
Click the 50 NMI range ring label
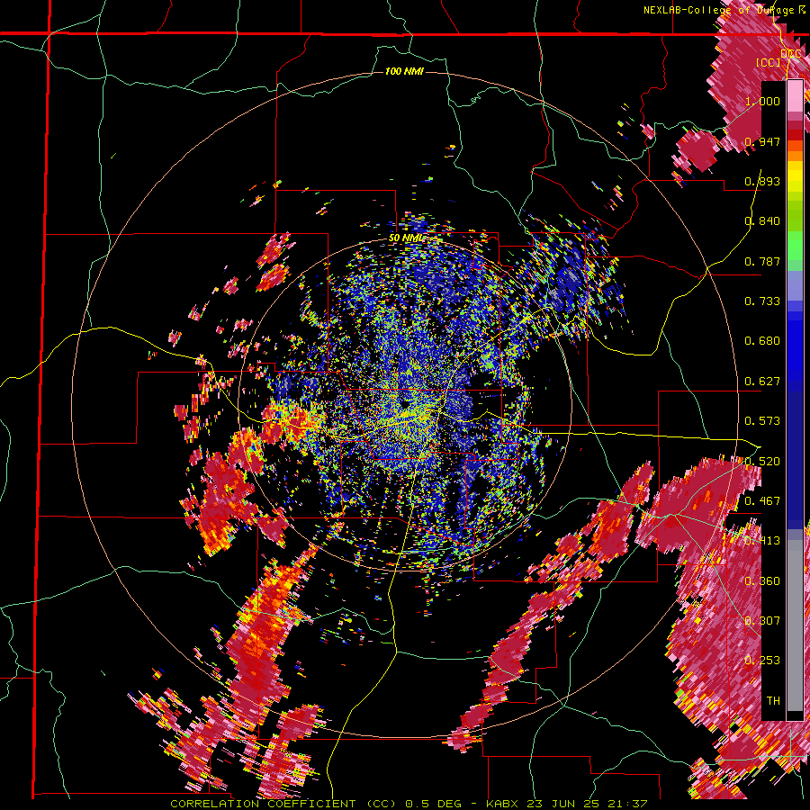(406, 238)
